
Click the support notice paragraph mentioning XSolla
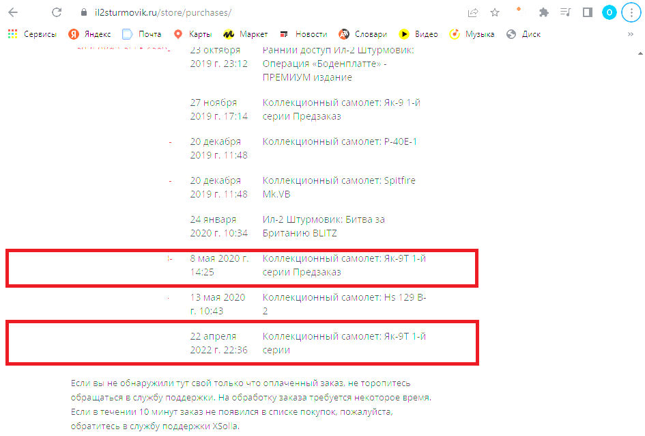tap(251, 405)
